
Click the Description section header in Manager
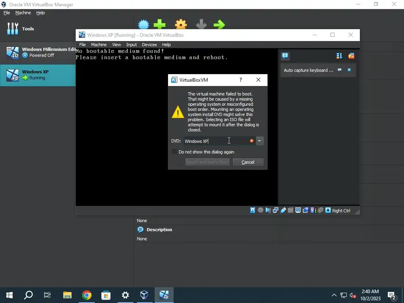[159, 230]
